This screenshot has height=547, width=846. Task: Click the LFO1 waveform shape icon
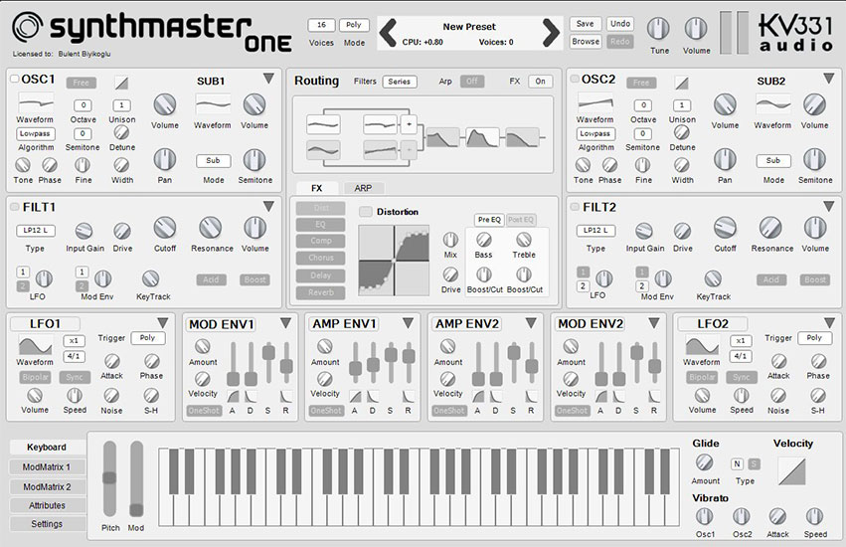pyautogui.click(x=36, y=345)
